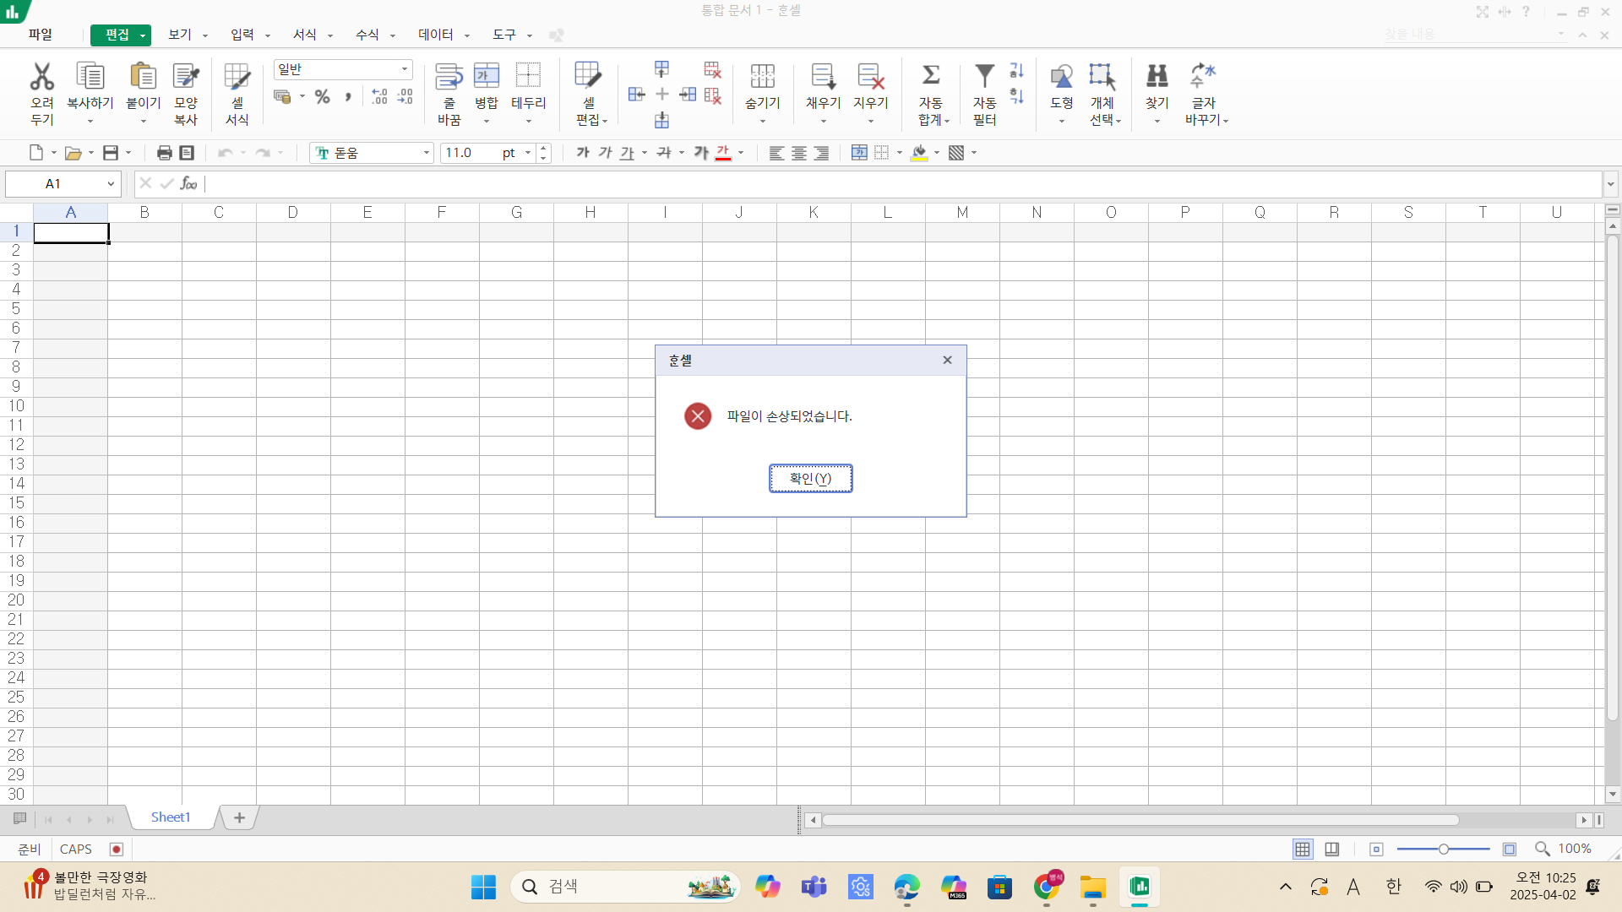The width and height of the screenshot is (1622, 912).
Task: Open the 입력 menu
Action: coord(242,35)
